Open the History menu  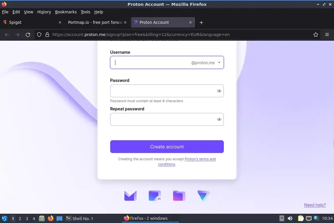44,12
